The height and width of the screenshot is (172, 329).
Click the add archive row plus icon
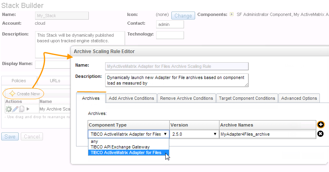[x=320, y=125]
